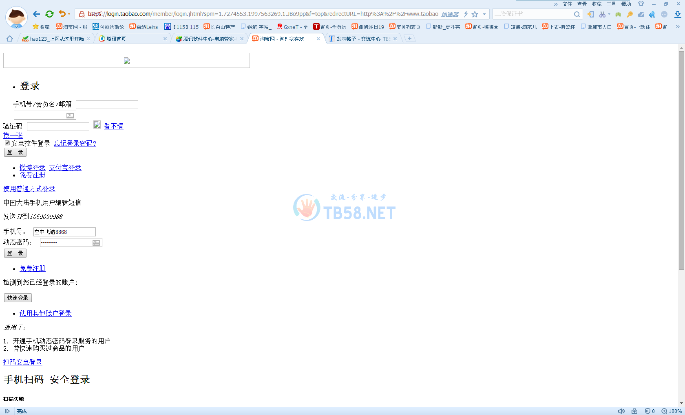Image resolution: width=685 pixels, height=415 pixels.
Task: Toggle the speaker mute icon in status bar
Action: tap(621, 411)
